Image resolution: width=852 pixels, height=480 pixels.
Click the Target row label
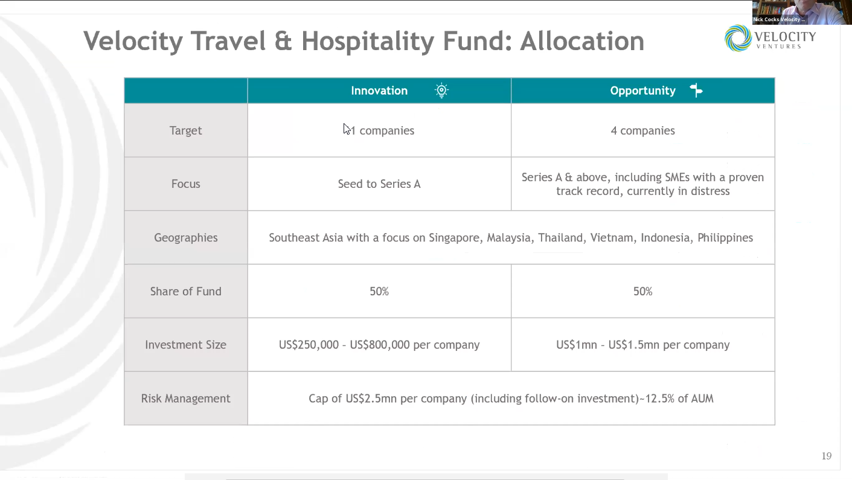point(185,130)
